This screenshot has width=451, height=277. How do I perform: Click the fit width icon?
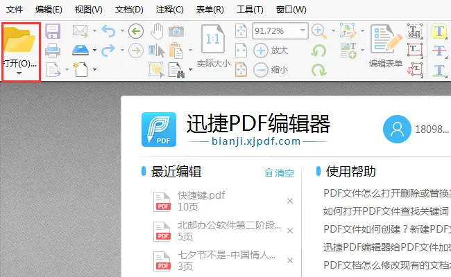[241, 51]
